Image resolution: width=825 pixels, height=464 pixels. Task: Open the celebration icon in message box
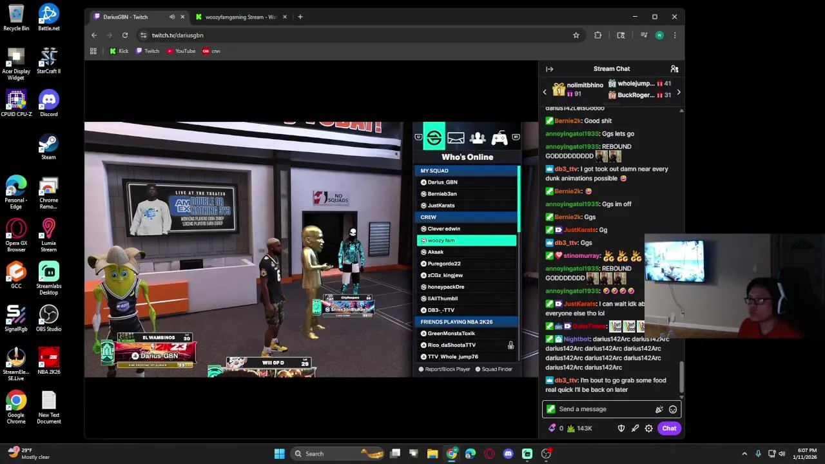[x=659, y=409]
